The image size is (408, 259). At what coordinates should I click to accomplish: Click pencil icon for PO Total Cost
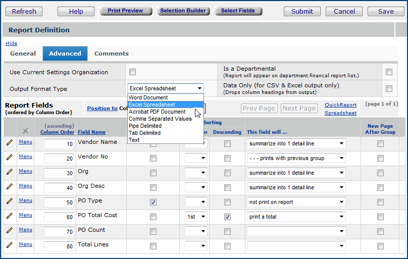pyautogui.click(x=10, y=216)
